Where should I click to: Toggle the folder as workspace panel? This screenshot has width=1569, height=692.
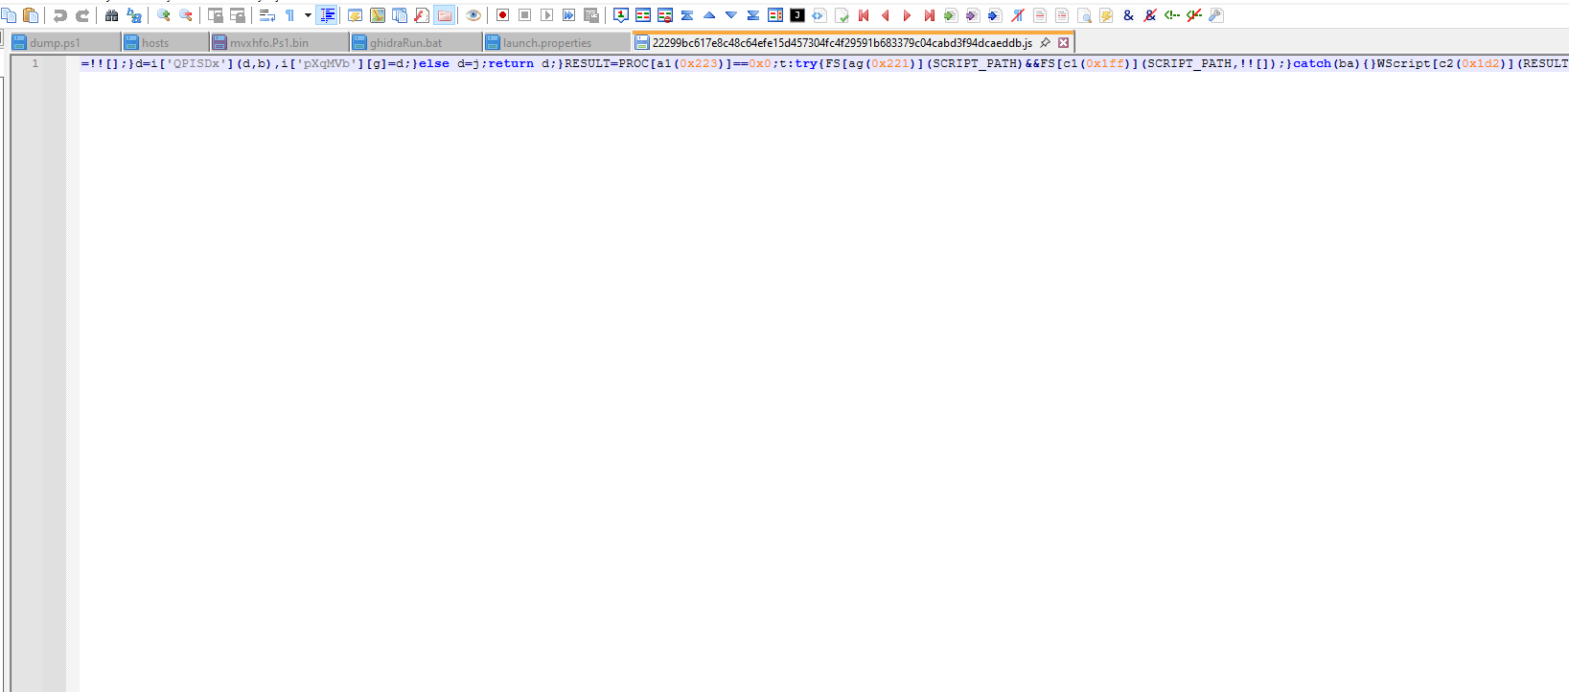(x=445, y=15)
